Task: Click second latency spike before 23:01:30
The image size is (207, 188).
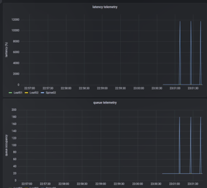Action: (x=191, y=53)
